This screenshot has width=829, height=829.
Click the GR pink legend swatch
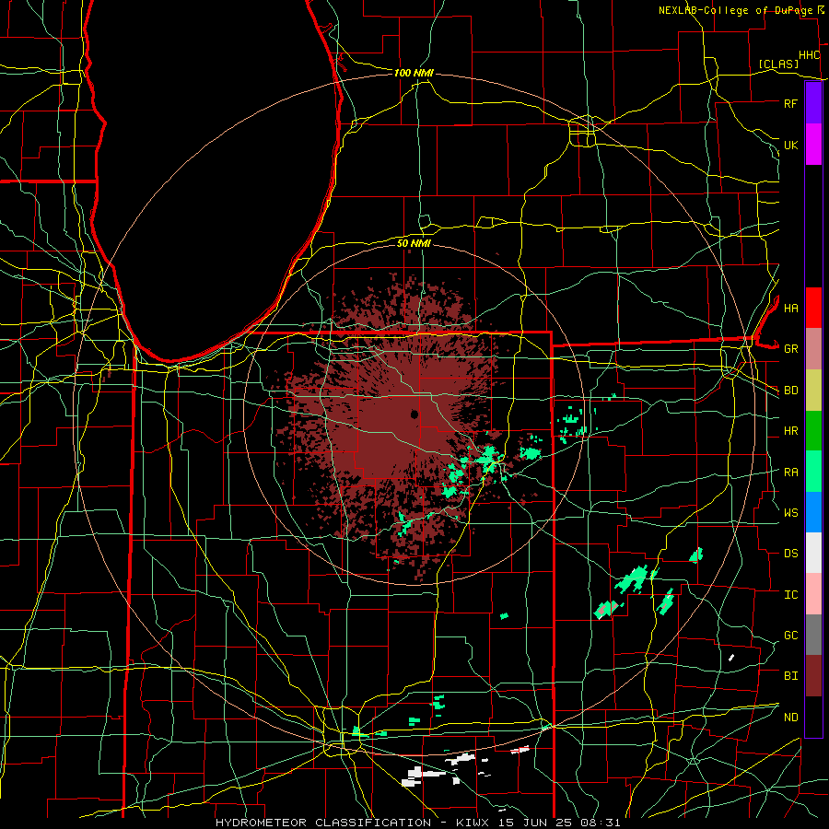(x=813, y=348)
